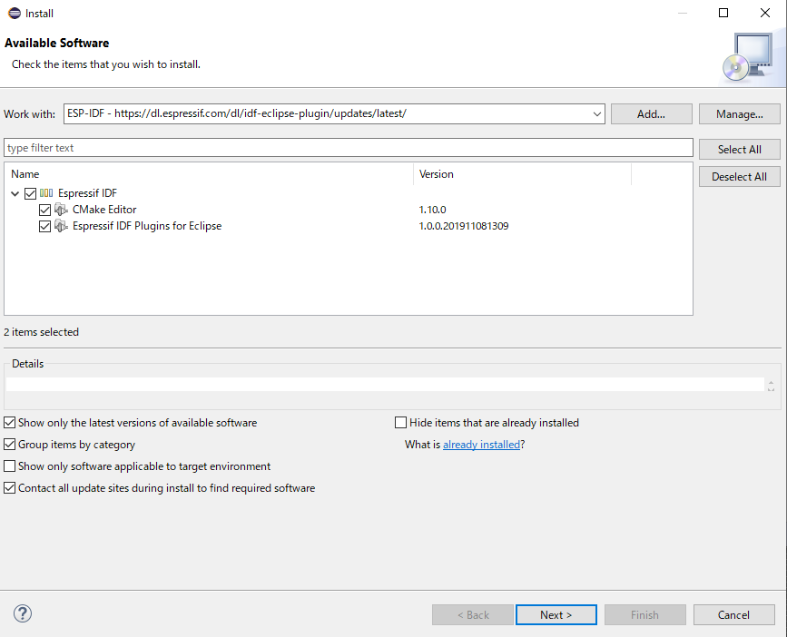Click the CMake Editor plugin icon
The image size is (787, 637).
[61, 210]
